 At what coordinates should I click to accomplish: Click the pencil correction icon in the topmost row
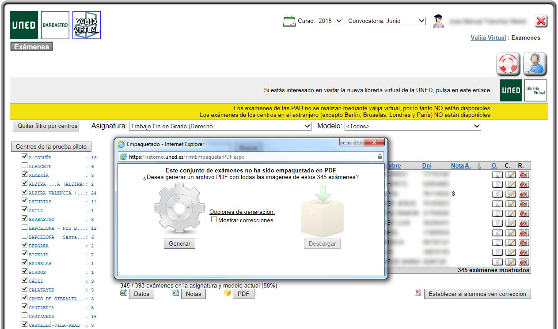coord(510,174)
